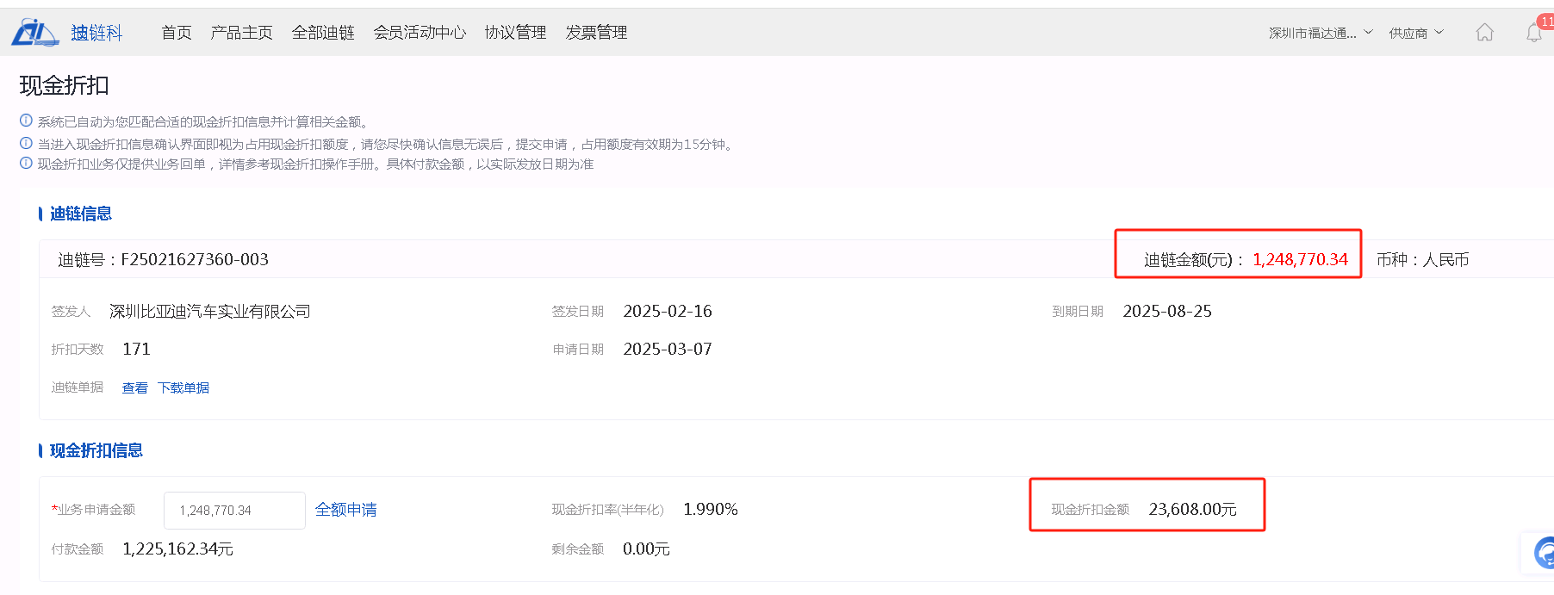Open 会员活动中心 menu item

click(420, 33)
